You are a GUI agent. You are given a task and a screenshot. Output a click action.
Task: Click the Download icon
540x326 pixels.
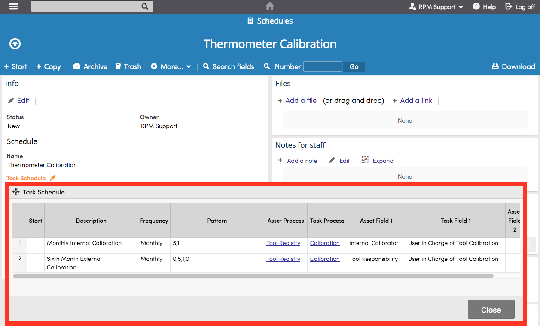coord(495,66)
